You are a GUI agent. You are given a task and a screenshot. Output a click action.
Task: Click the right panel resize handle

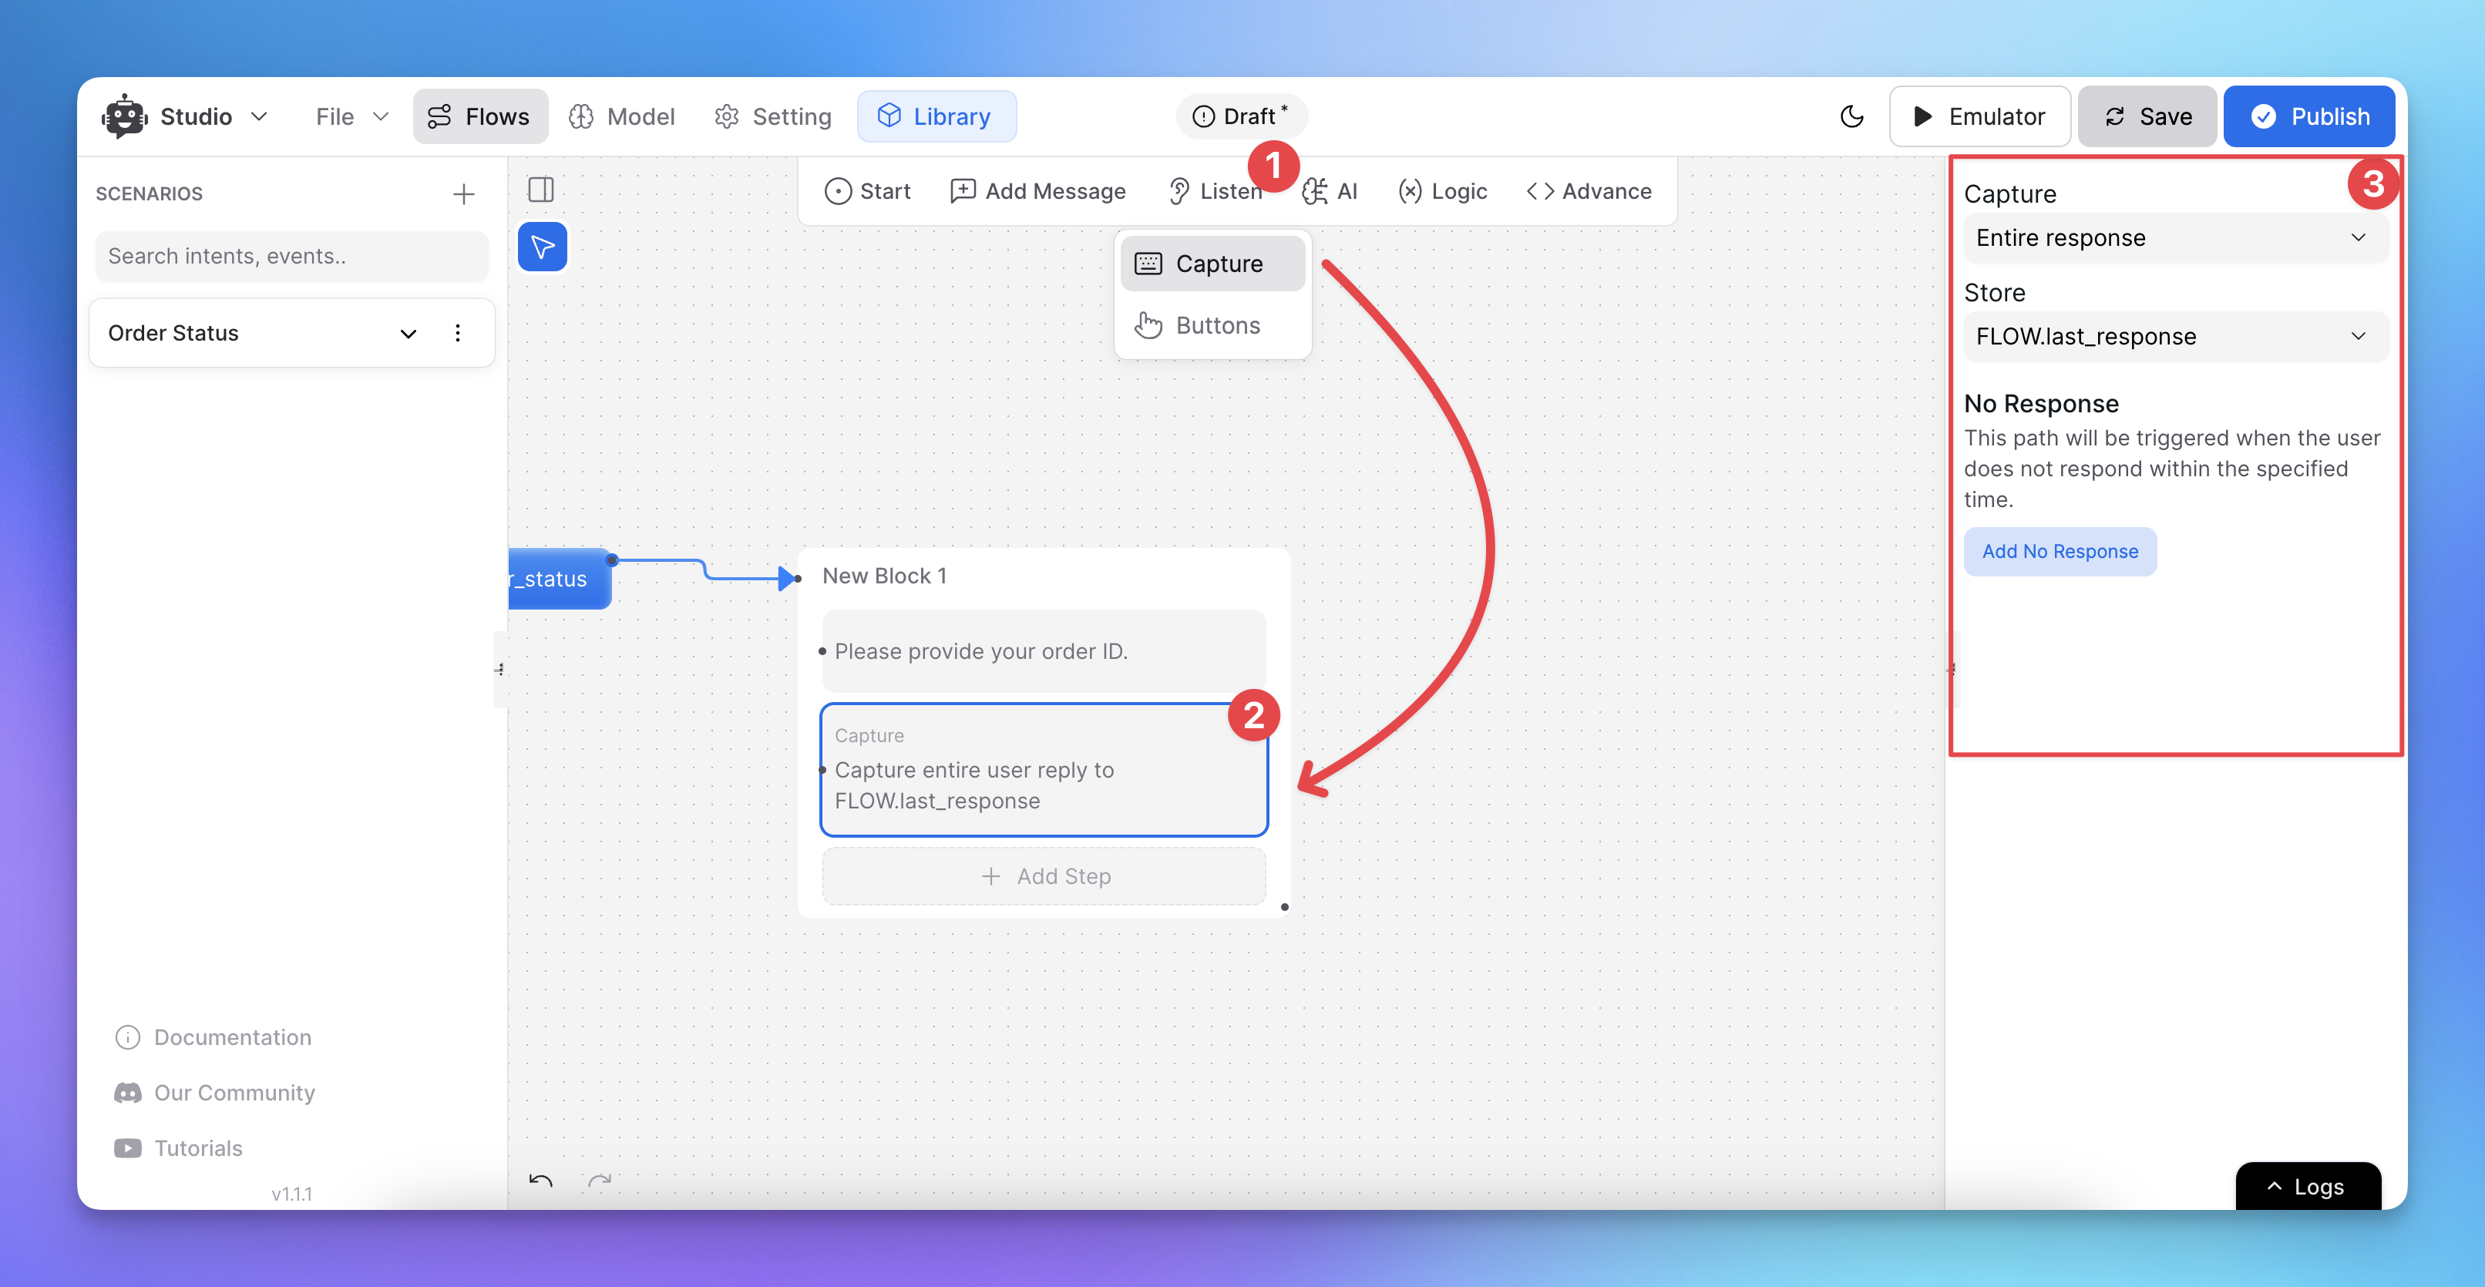pos(1952,669)
